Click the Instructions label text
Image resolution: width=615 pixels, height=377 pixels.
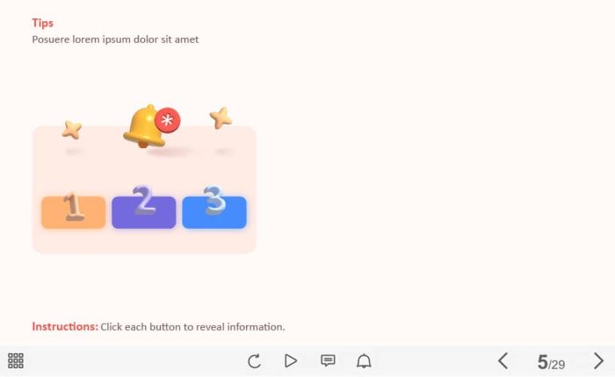pyautogui.click(x=65, y=326)
